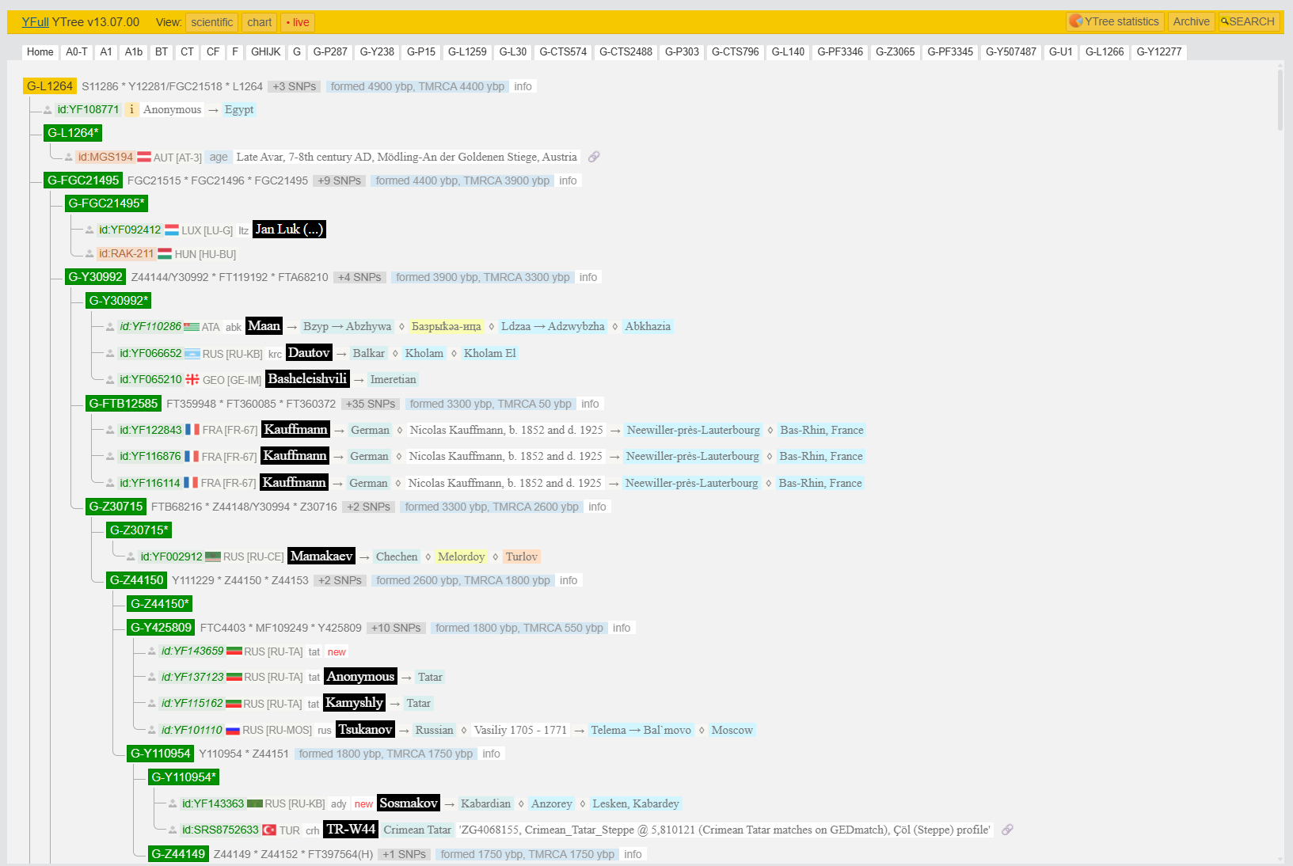Viewport: 1293px width, 866px height.
Task: Switch to scientific view
Action: coord(211,22)
